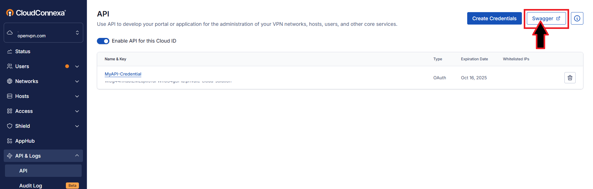
Task: Expand the Access section chevron
Action: [77, 111]
